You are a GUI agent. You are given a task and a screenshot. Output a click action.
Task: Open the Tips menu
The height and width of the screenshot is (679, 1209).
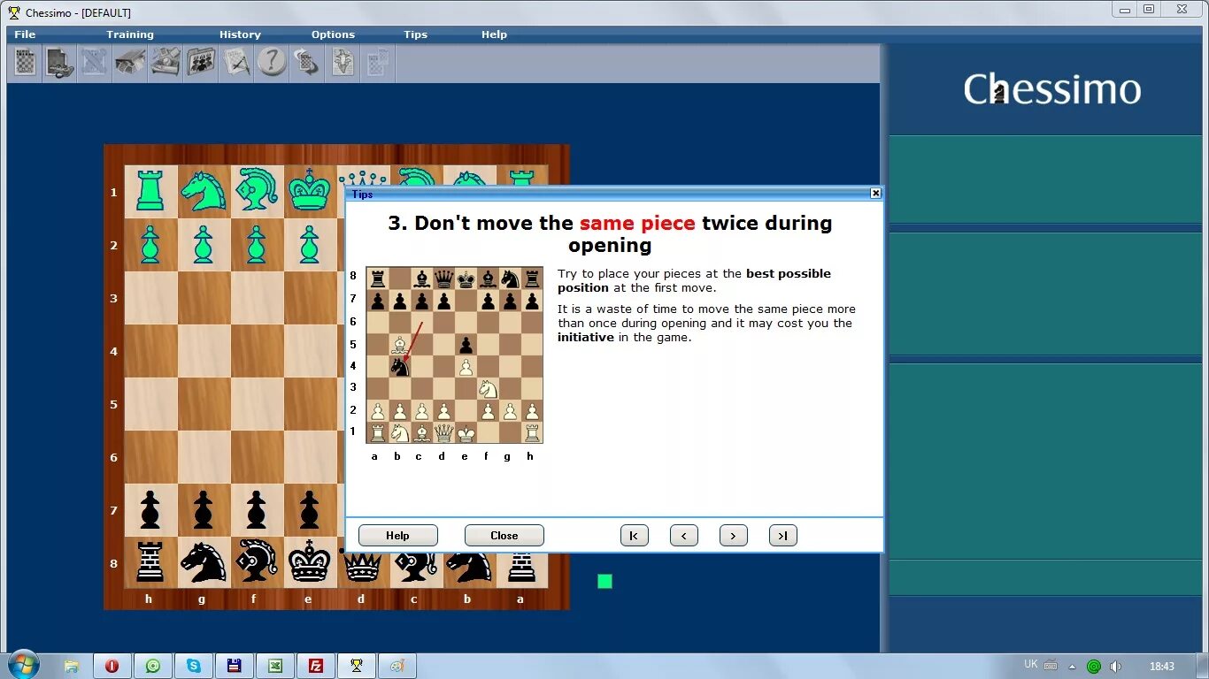[x=415, y=34]
